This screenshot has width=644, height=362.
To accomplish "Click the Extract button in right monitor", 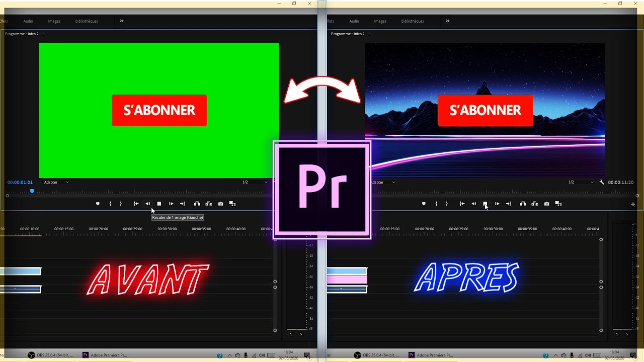I will coord(534,204).
